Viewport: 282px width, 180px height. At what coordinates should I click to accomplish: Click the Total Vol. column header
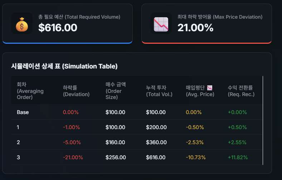pos(159,91)
